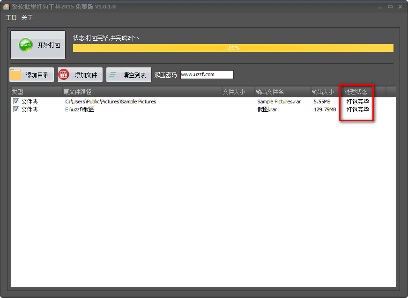Select the path E:\uzzf\截图

click(x=80, y=109)
